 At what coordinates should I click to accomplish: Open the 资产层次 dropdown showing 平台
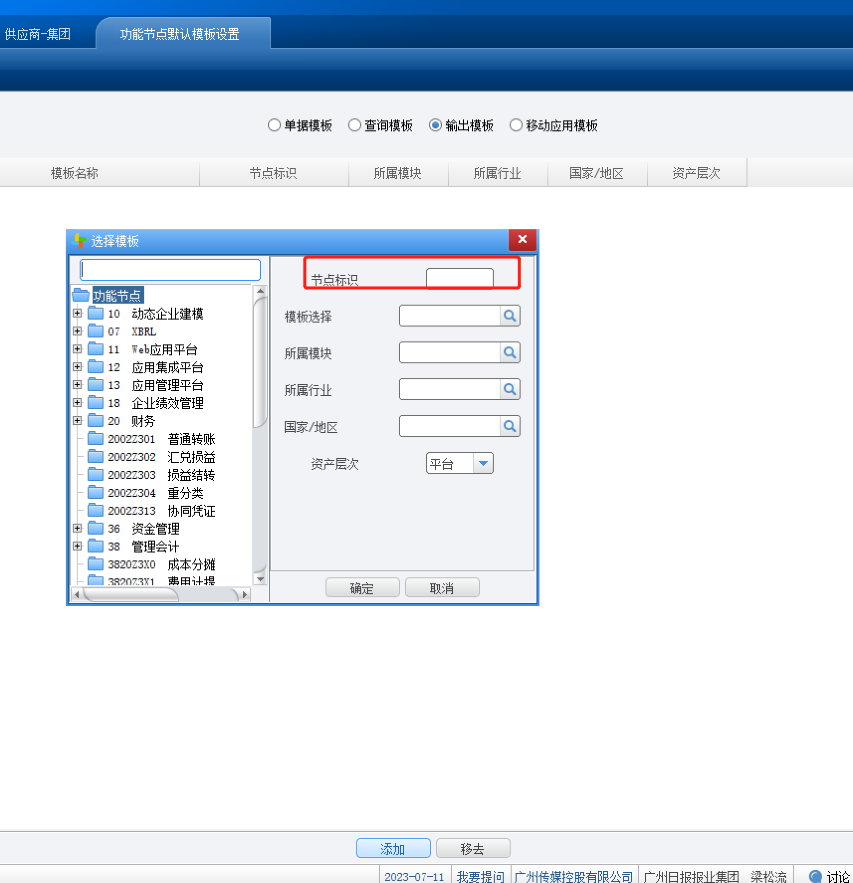click(x=482, y=463)
